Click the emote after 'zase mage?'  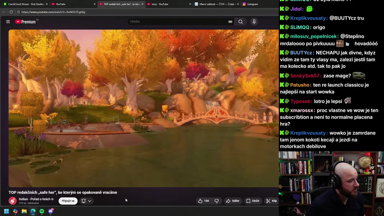[x=359, y=76]
